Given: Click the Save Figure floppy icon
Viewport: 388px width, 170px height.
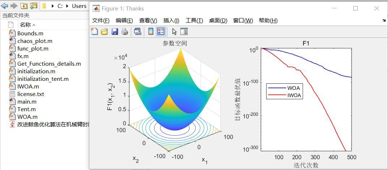Looking at the screenshot, I should (115, 31).
